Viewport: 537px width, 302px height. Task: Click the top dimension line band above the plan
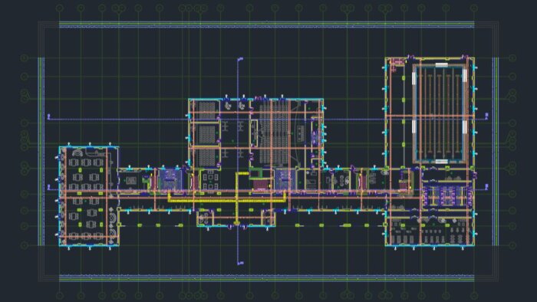[267, 25]
